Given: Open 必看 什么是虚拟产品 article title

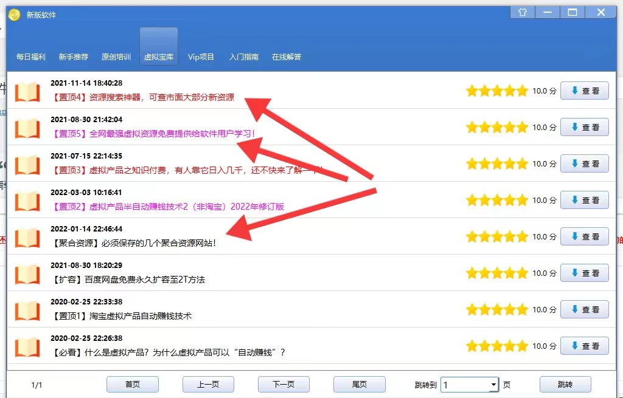Looking at the screenshot, I should pyautogui.click(x=169, y=352).
